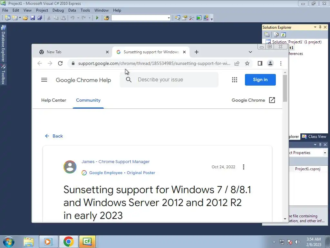Click the Start Page green arrow icon
This screenshot has height=248, width=330.
click(x=199, y=18)
